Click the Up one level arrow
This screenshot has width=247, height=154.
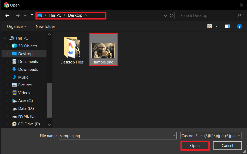[32, 16]
